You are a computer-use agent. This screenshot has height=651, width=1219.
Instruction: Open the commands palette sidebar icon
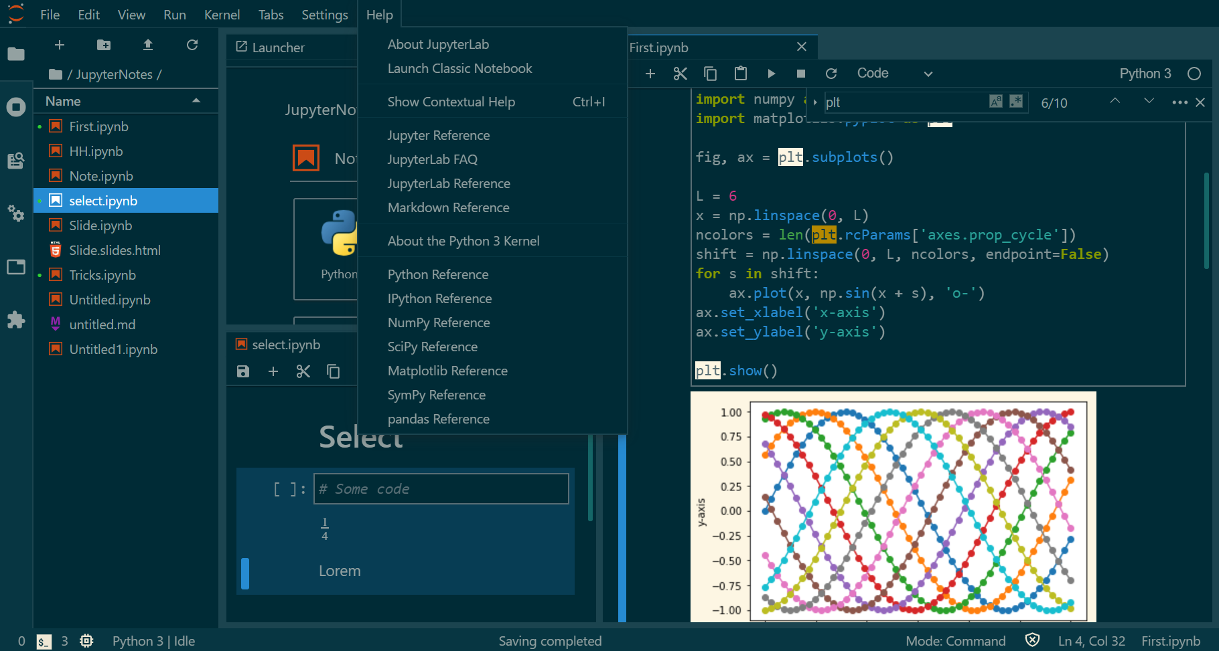click(16, 161)
